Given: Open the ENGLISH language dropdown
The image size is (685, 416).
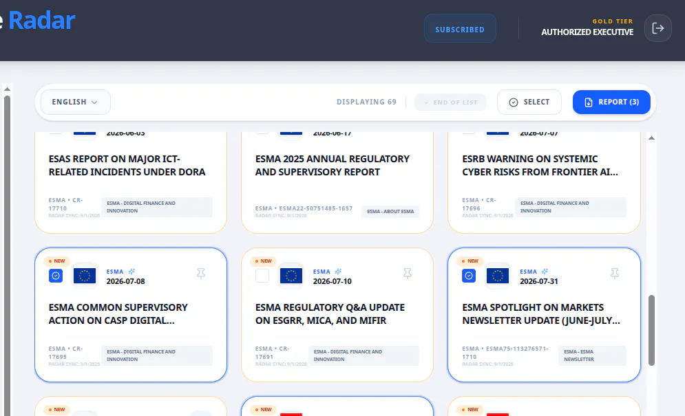Looking at the screenshot, I should [75, 102].
